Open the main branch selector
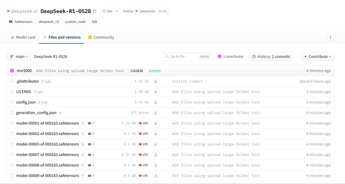 click(x=19, y=56)
